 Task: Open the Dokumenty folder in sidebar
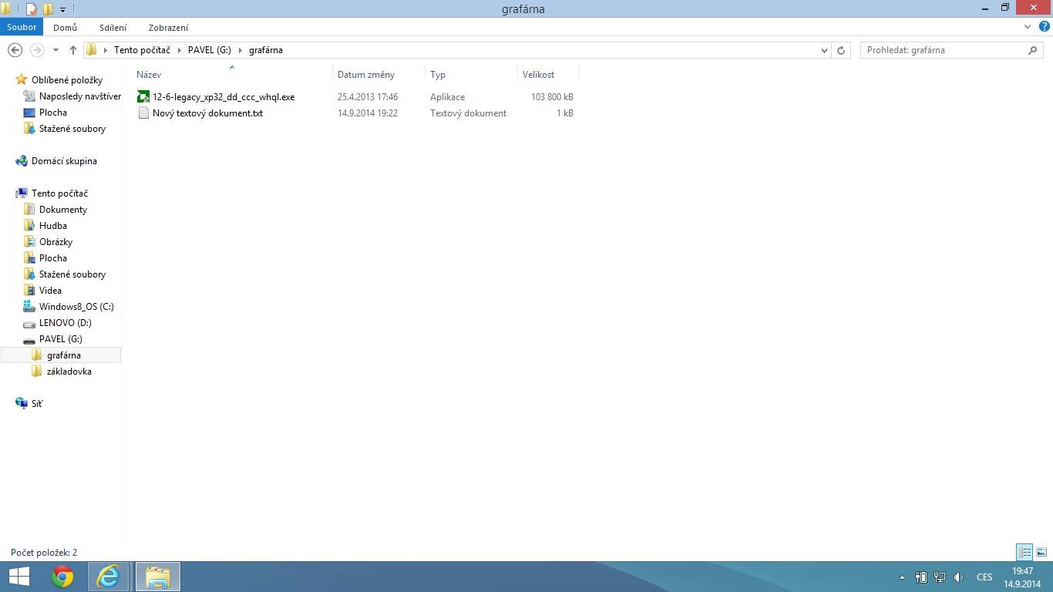tap(63, 210)
